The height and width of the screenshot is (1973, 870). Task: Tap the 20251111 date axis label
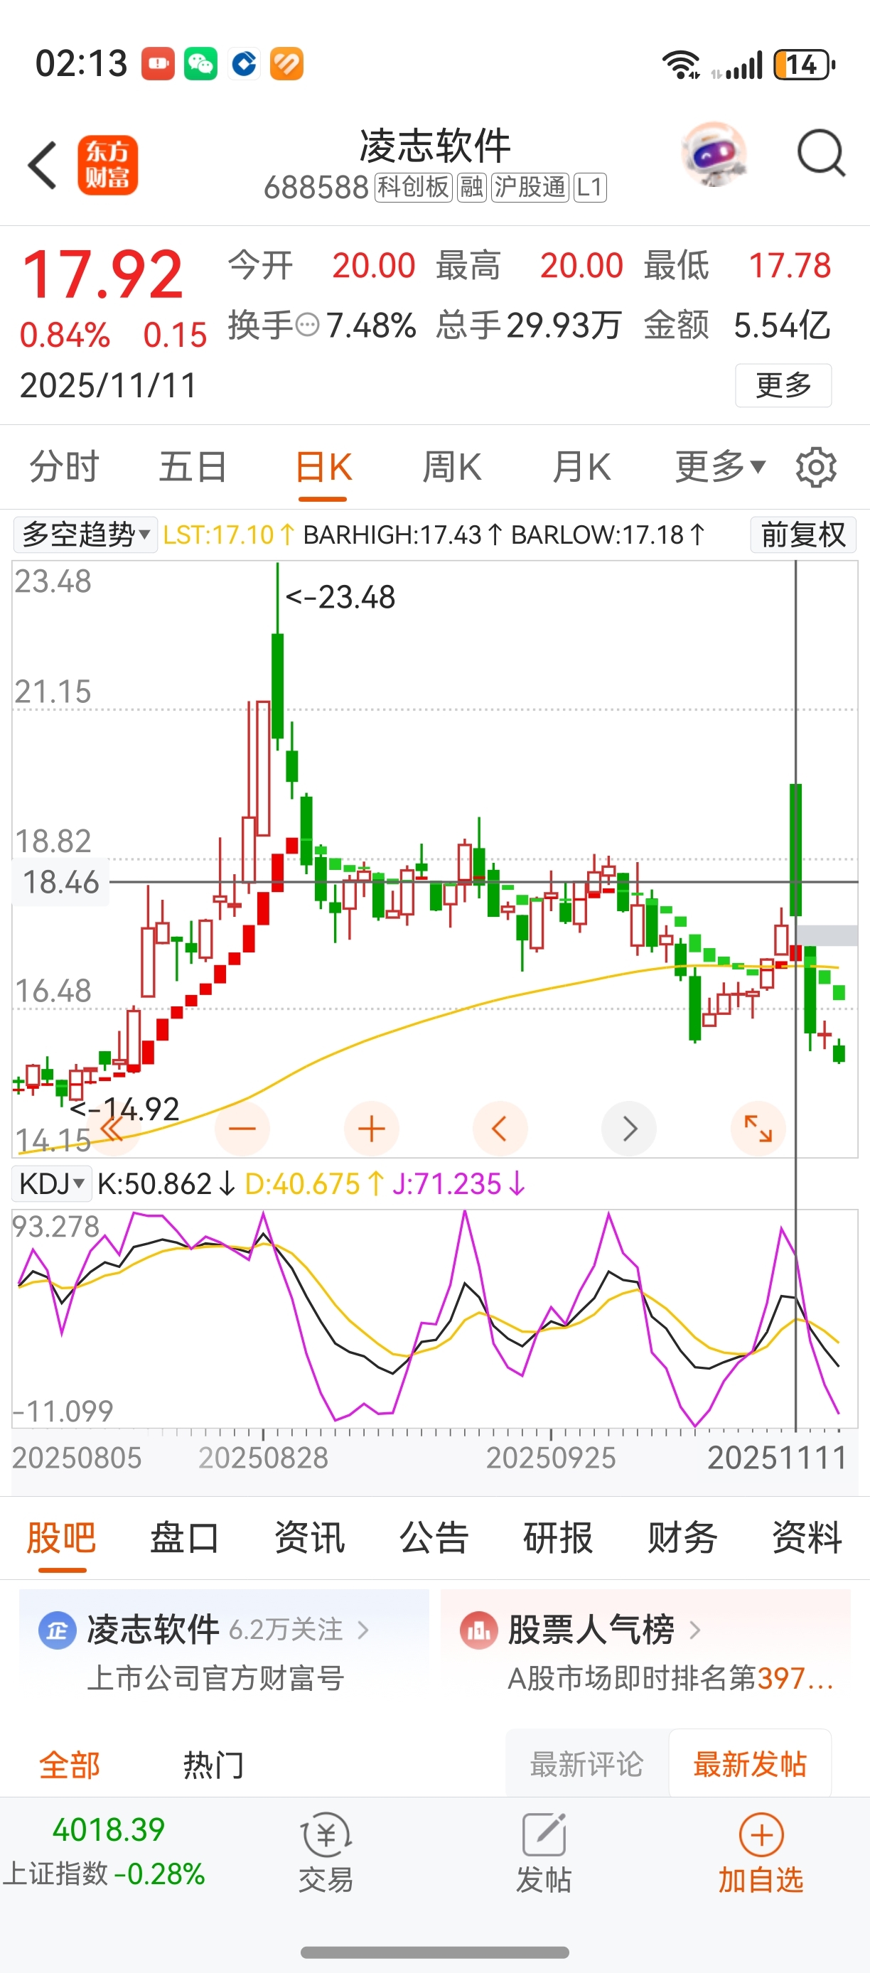click(777, 1458)
